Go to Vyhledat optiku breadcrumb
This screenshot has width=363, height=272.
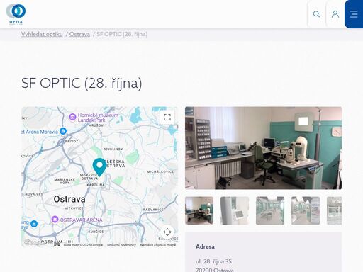pos(42,34)
